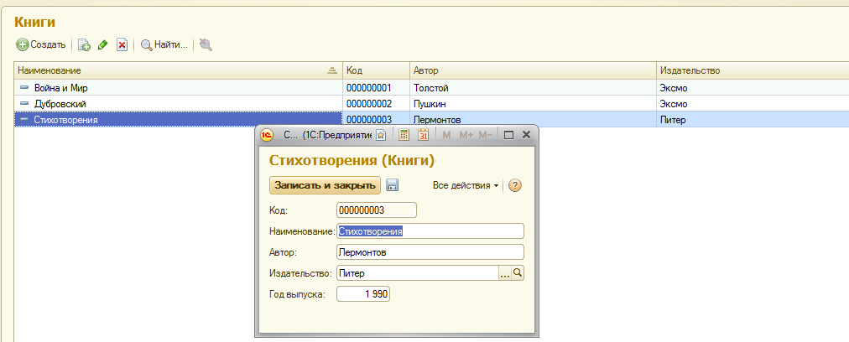This screenshot has height=342, width=849.
Task: Click the Записать и закрыть button
Action: click(x=325, y=185)
